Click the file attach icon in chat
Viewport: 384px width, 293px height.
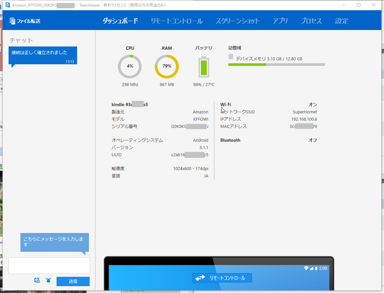(x=37, y=280)
